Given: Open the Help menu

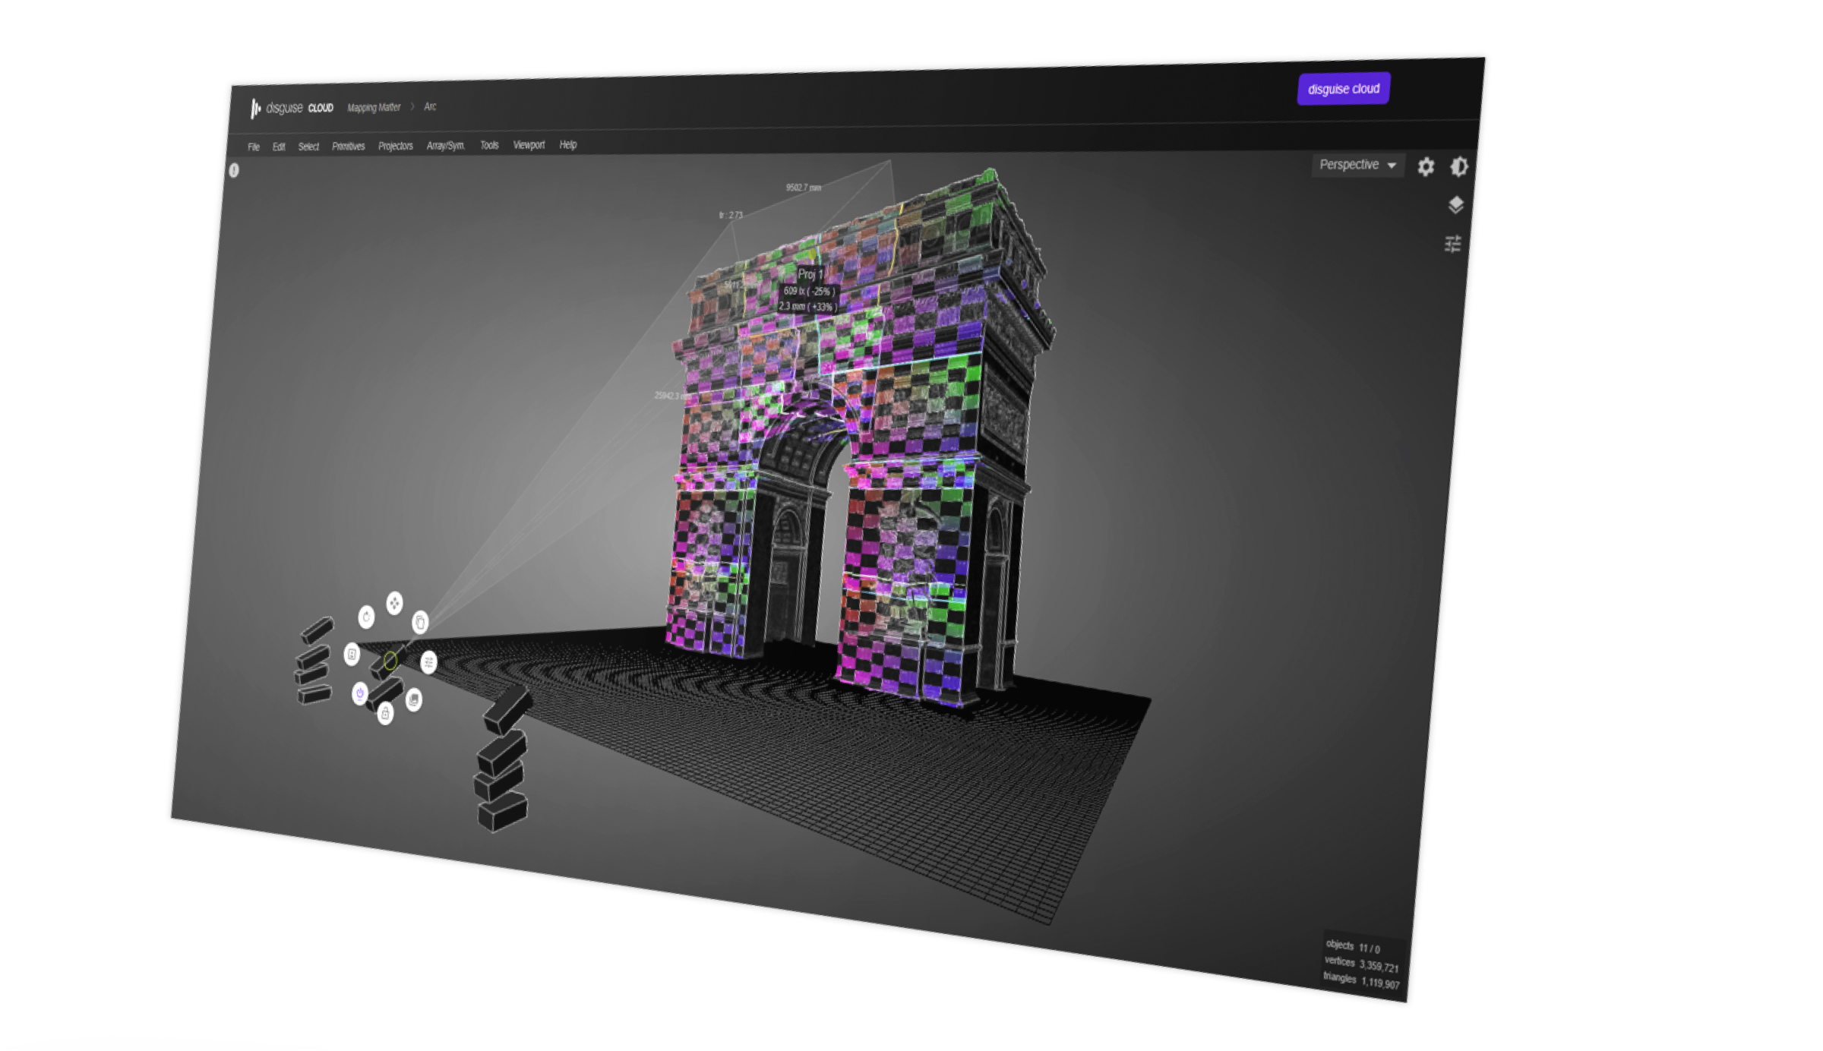Looking at the screenshot, I should tap(568, 144).
